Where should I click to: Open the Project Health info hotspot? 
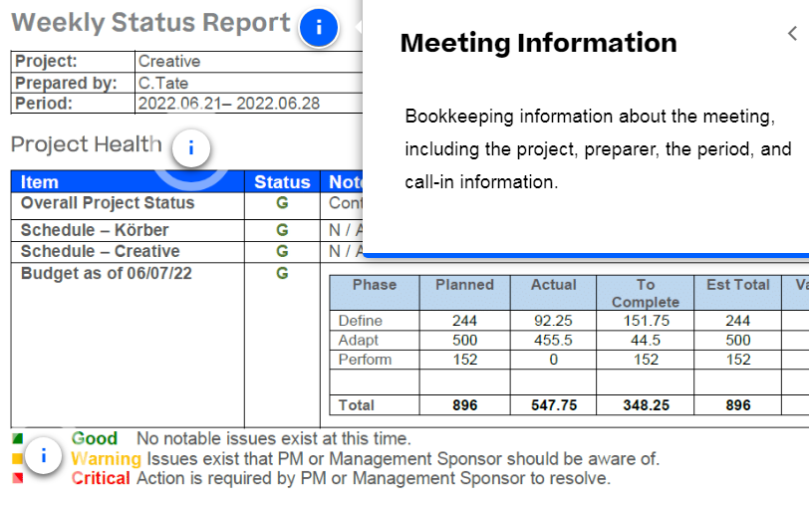click(x=191, y=149)
